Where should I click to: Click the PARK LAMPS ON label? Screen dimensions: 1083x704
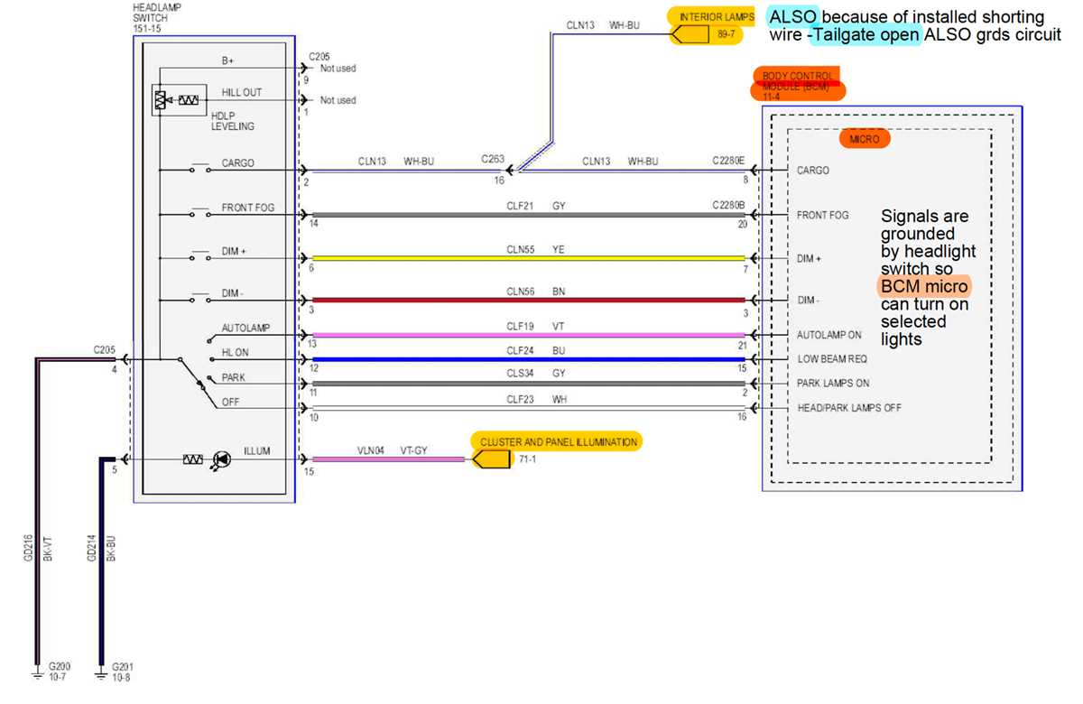[833, 383]
